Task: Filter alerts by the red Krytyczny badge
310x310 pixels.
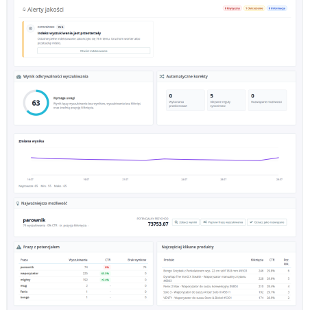Action: [232, 8]
